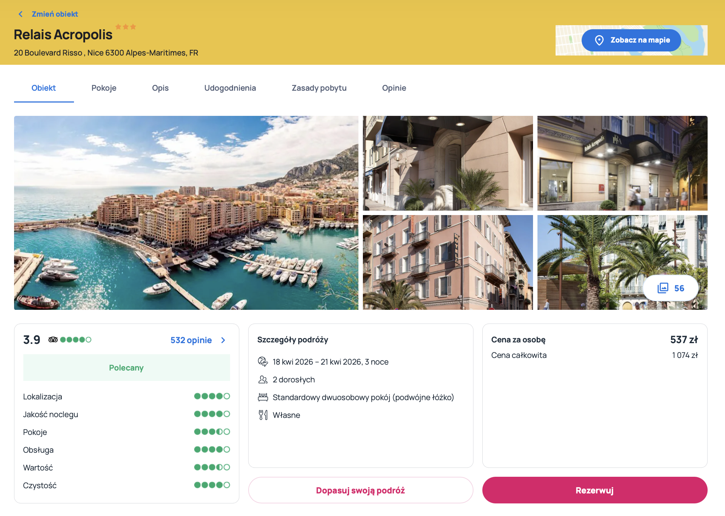
Task: Open the Obiekt tab
Action: click(44, 88)
